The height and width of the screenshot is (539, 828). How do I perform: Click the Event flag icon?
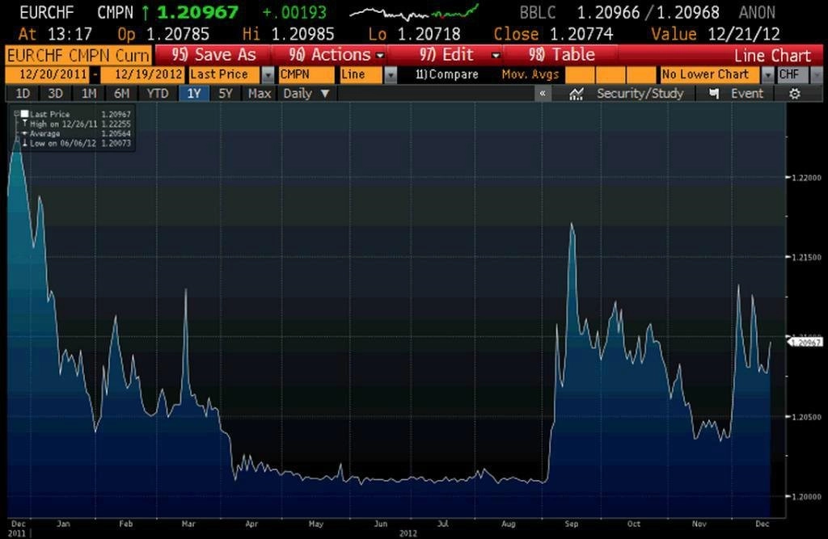[x=714, y=94]
